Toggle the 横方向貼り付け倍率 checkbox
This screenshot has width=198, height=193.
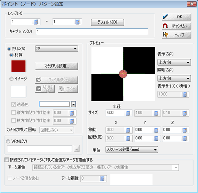click(x=13, y=121)
